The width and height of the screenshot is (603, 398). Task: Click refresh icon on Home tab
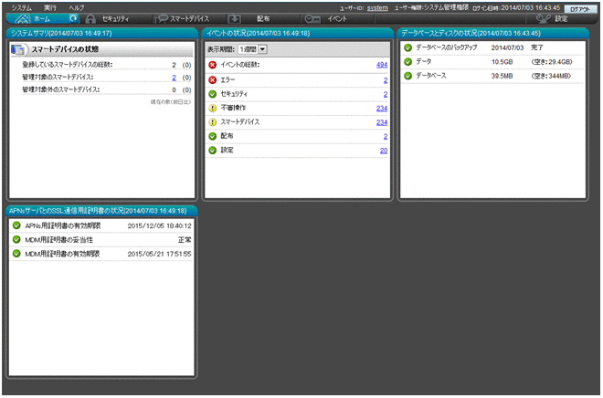[x=73, y=18]
